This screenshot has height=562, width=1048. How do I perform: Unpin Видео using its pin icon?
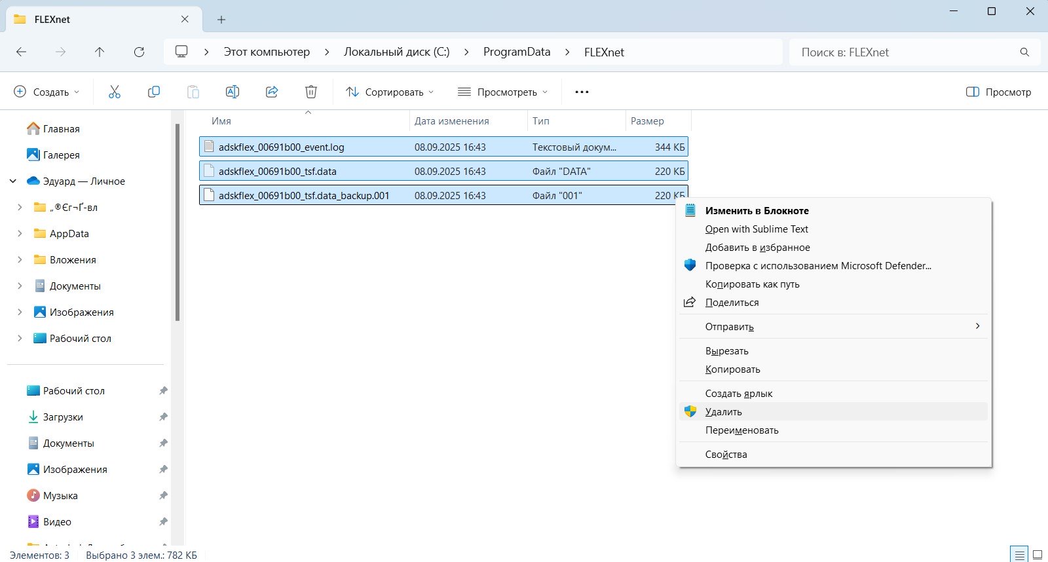pyautogui.click(x=163, y=522)
